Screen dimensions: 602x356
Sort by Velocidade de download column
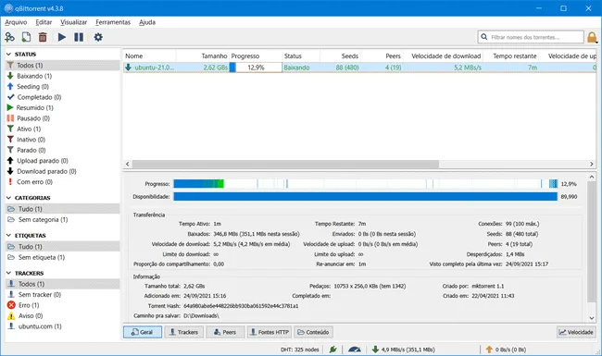click(x=443, y=56)
